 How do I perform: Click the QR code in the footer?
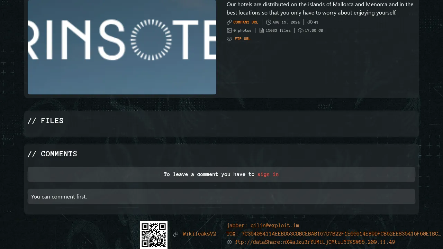click(154, 235)
